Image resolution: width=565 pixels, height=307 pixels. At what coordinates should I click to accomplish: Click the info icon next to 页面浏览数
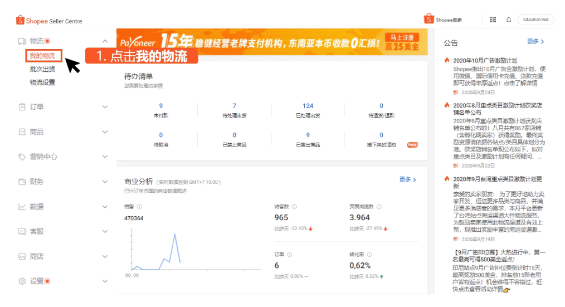tap(379, 207)
